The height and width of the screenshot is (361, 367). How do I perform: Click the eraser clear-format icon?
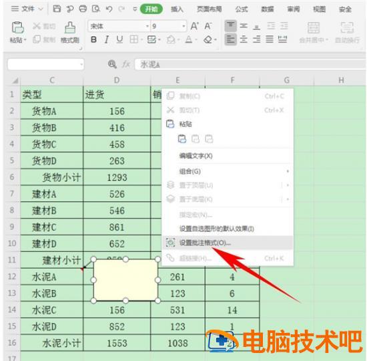click(x=208, y=39)
